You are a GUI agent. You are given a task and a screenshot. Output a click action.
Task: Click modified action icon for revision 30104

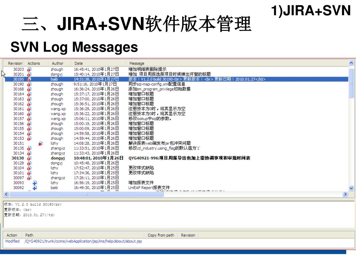[29, 168]
